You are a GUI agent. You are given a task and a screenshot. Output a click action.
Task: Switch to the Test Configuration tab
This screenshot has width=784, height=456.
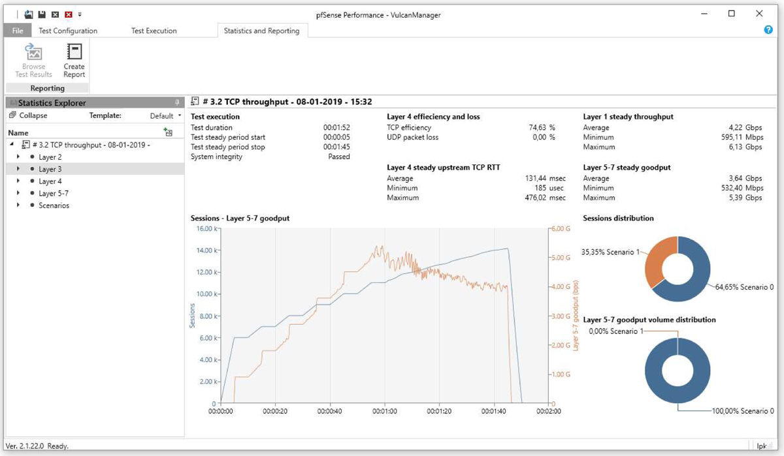pos(68,31)
